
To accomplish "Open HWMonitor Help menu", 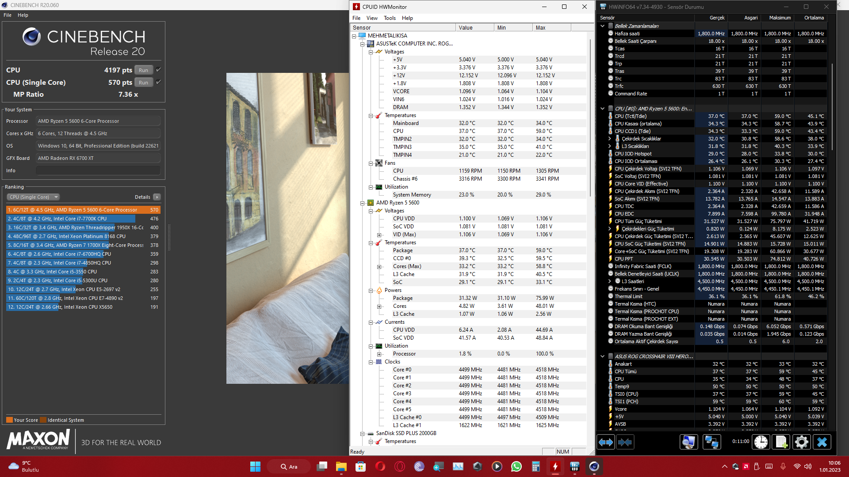I will coord(407,18).
